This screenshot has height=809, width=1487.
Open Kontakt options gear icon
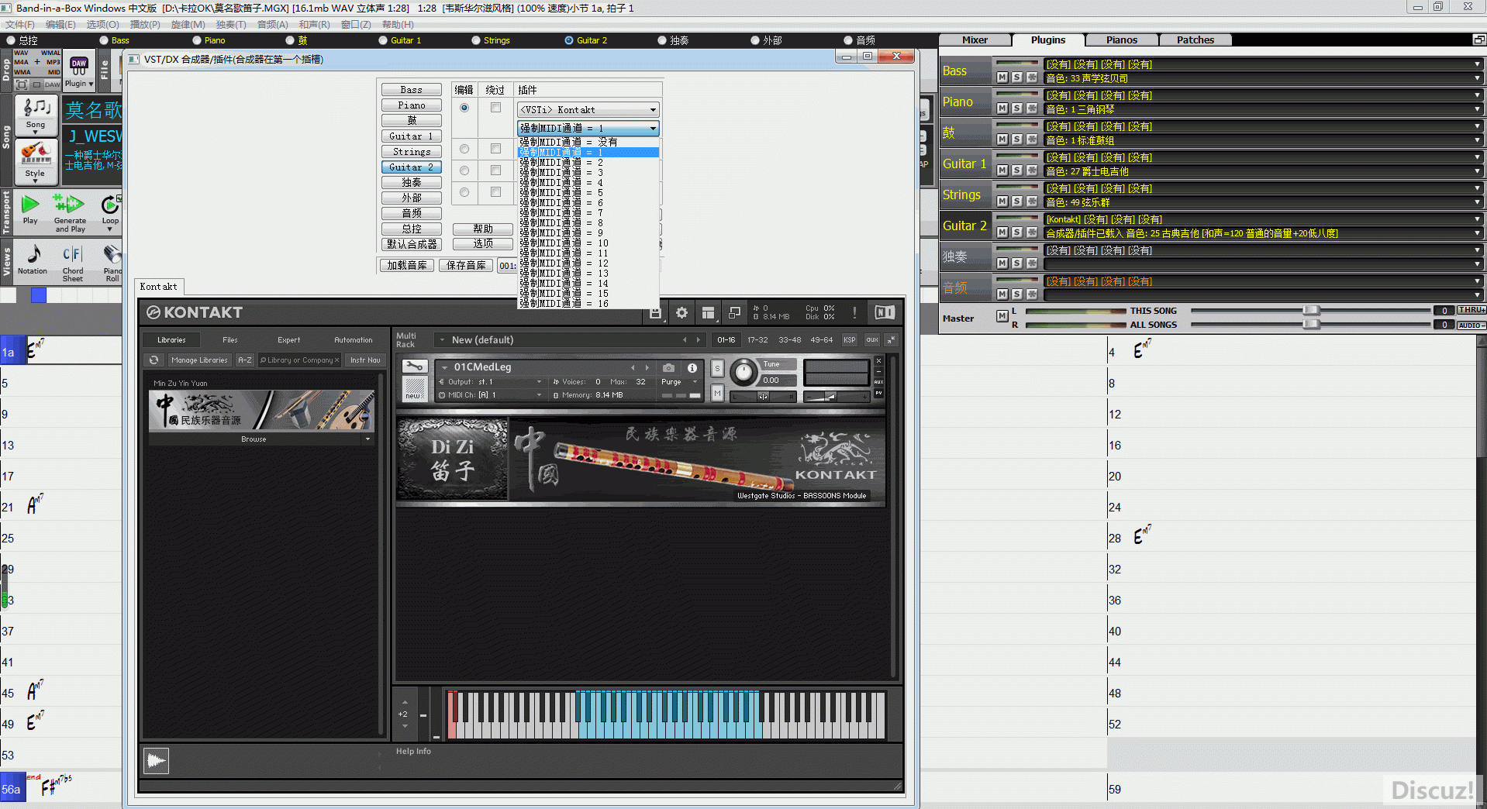click(x=681, y=313)
